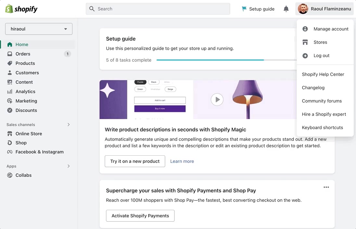Viewport: 356px width, 229px height.
Task: Click the Setup guide card heading
Action: 121,39
